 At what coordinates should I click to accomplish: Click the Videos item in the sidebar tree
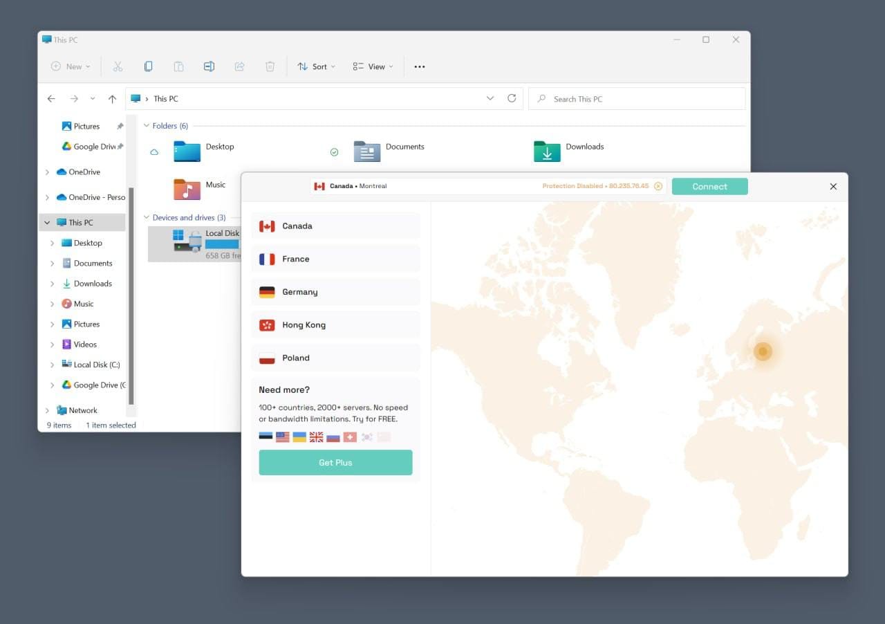click(85, 344)
